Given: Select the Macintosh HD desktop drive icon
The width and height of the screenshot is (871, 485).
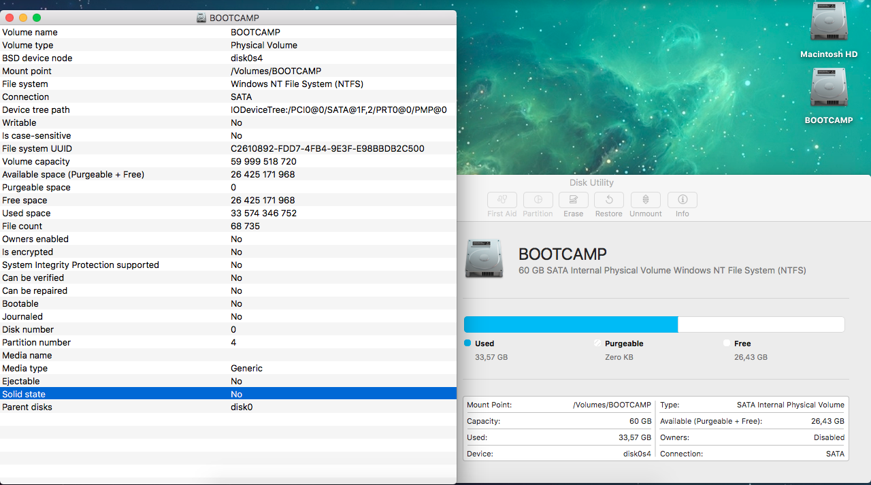Looking at the screenshot, I should tap(829, 22).
